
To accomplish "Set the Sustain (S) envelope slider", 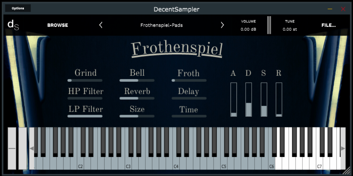I will pos(264,100).
